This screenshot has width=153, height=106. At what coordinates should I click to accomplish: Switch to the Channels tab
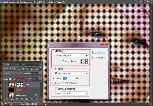click(15, 65)
